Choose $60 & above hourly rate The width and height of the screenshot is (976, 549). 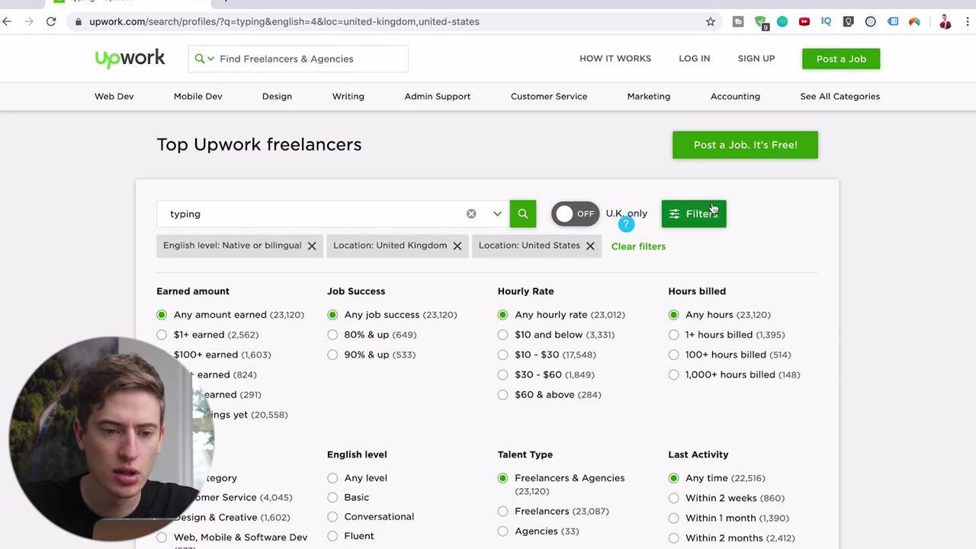(502, 395)
